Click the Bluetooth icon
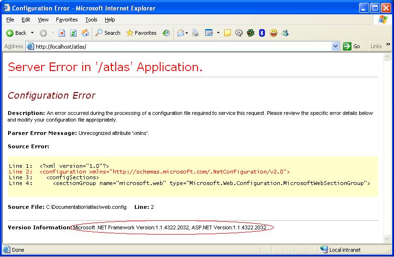The height and width of the screenshot is (257, 394). tap(262, 33)
